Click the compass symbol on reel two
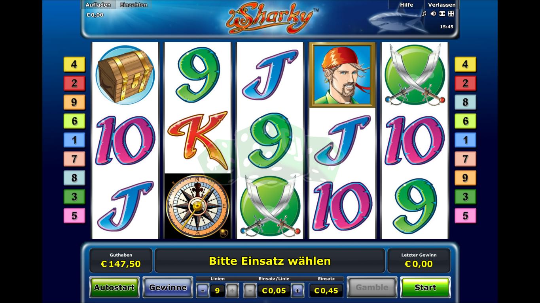540x303 pixels. pos(197,206)
